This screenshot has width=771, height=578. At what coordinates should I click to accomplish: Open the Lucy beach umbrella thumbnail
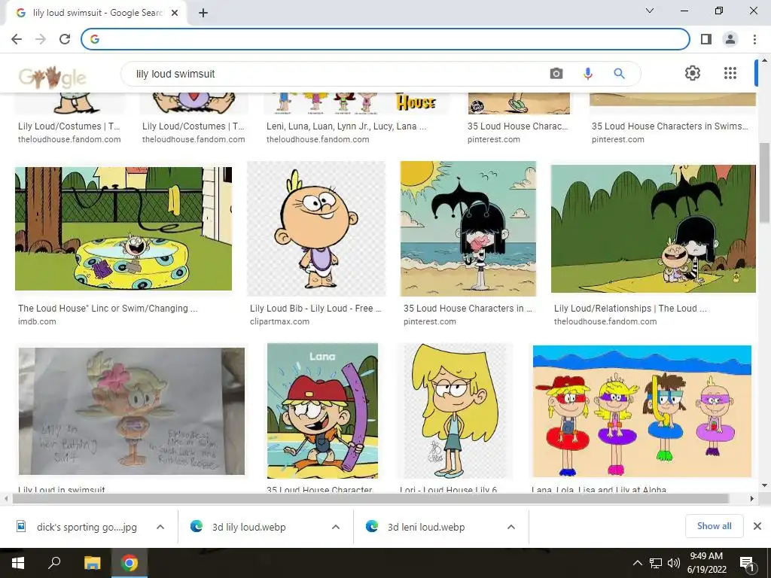[x=468, y=229]
